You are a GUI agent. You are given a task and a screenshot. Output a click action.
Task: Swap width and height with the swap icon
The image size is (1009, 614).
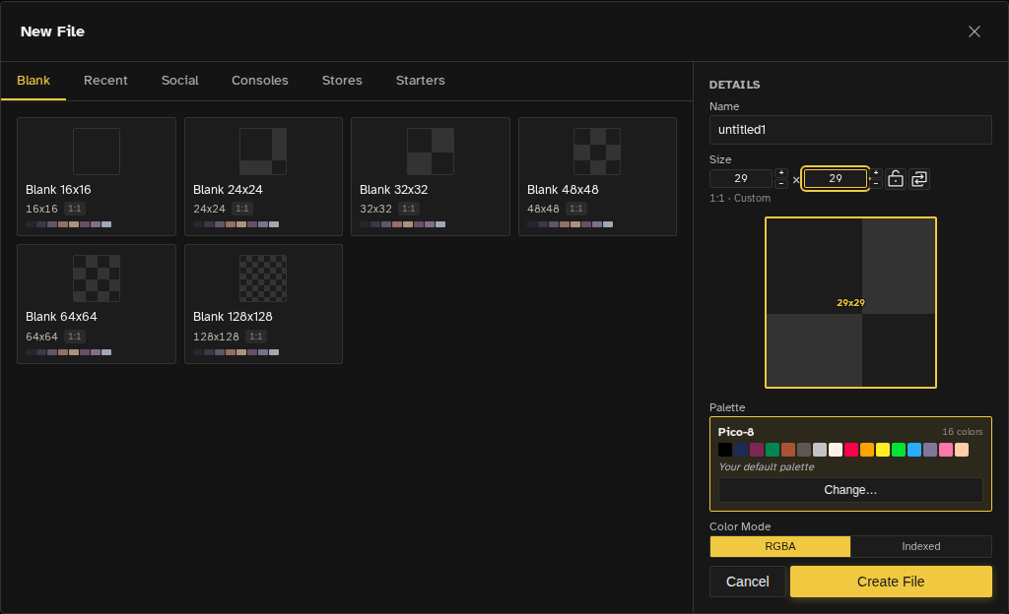[919, 178]
